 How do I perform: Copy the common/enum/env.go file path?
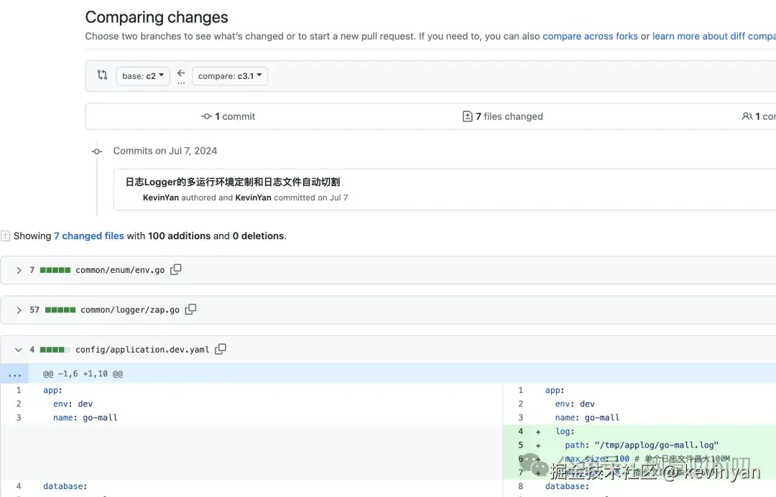coord(176,269)
